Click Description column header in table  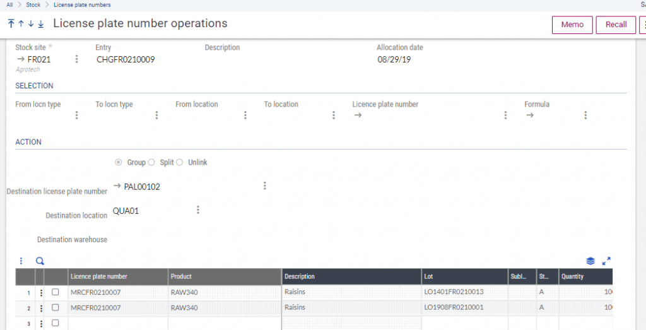pyautogui.click(x=352, y=277)
